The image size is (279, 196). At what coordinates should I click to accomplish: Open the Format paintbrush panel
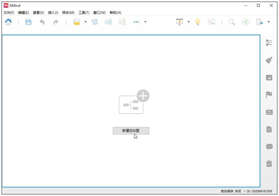[269, 60]
